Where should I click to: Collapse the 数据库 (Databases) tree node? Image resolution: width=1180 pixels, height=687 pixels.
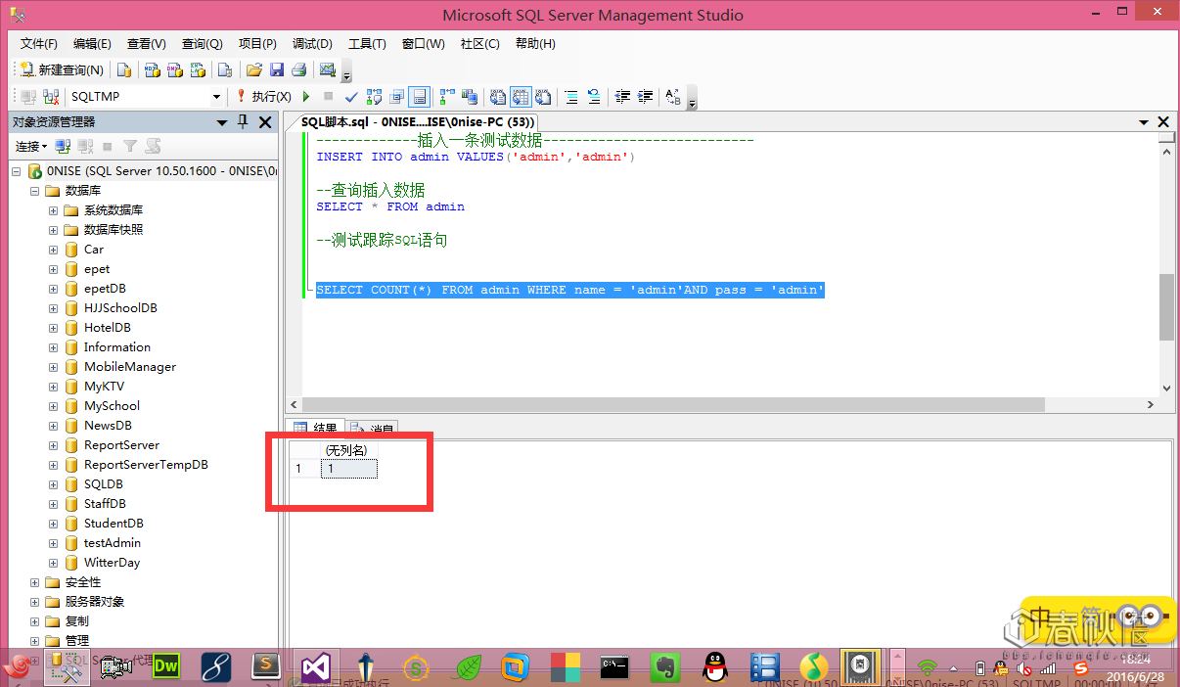(x=36, y=191)
